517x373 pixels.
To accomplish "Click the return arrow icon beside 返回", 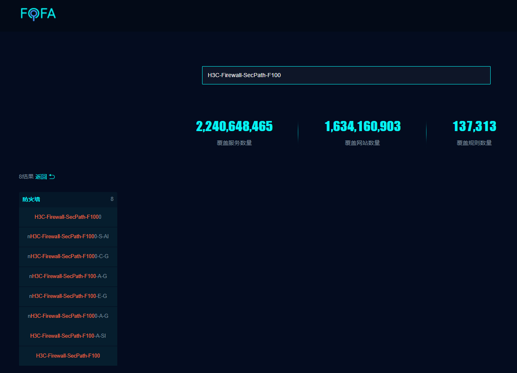I will (x=52, y=177).
